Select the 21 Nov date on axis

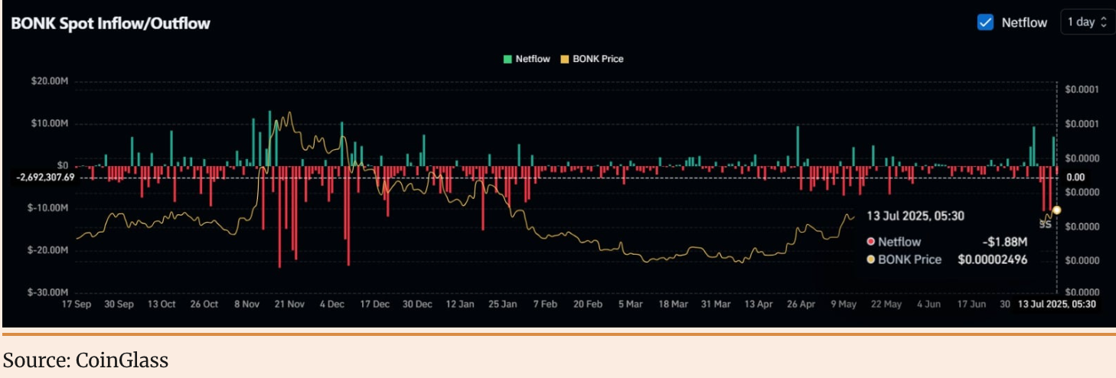(x=290, y=305)
